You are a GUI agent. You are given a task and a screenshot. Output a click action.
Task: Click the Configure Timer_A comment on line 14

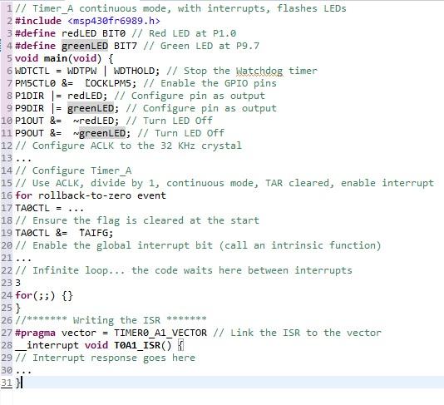coord(73,170)
